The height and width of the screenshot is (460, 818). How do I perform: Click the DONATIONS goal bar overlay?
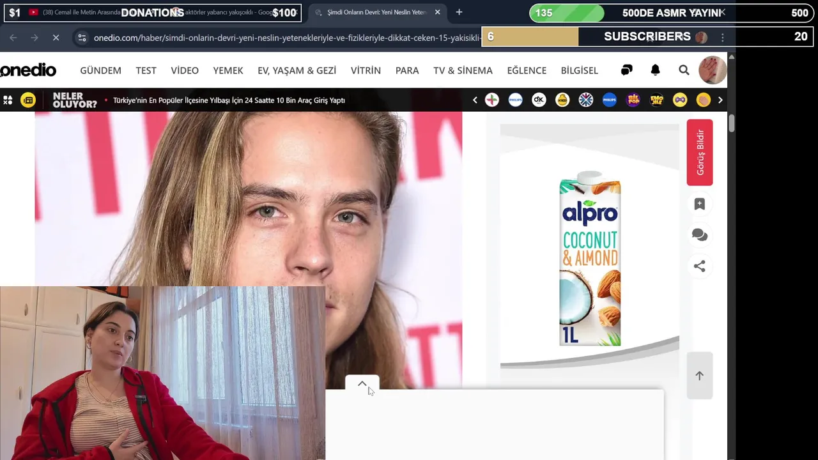(x=153, y=13)
